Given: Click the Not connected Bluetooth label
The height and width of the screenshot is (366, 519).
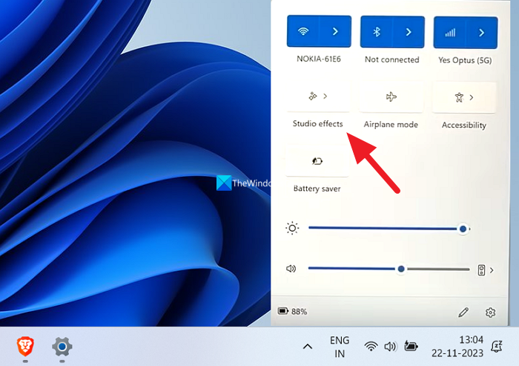Looking at the screenshot, I should [x=392, y=59].
